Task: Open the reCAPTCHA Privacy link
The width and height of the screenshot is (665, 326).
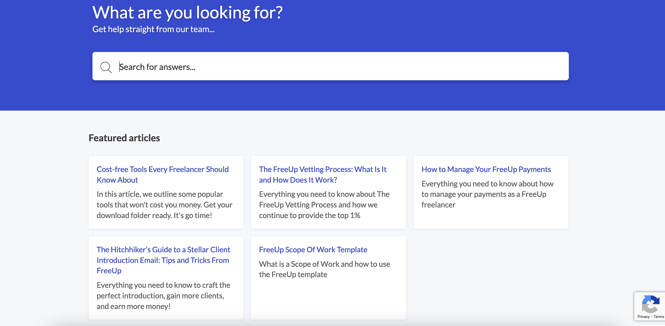Action: point(643,317)
